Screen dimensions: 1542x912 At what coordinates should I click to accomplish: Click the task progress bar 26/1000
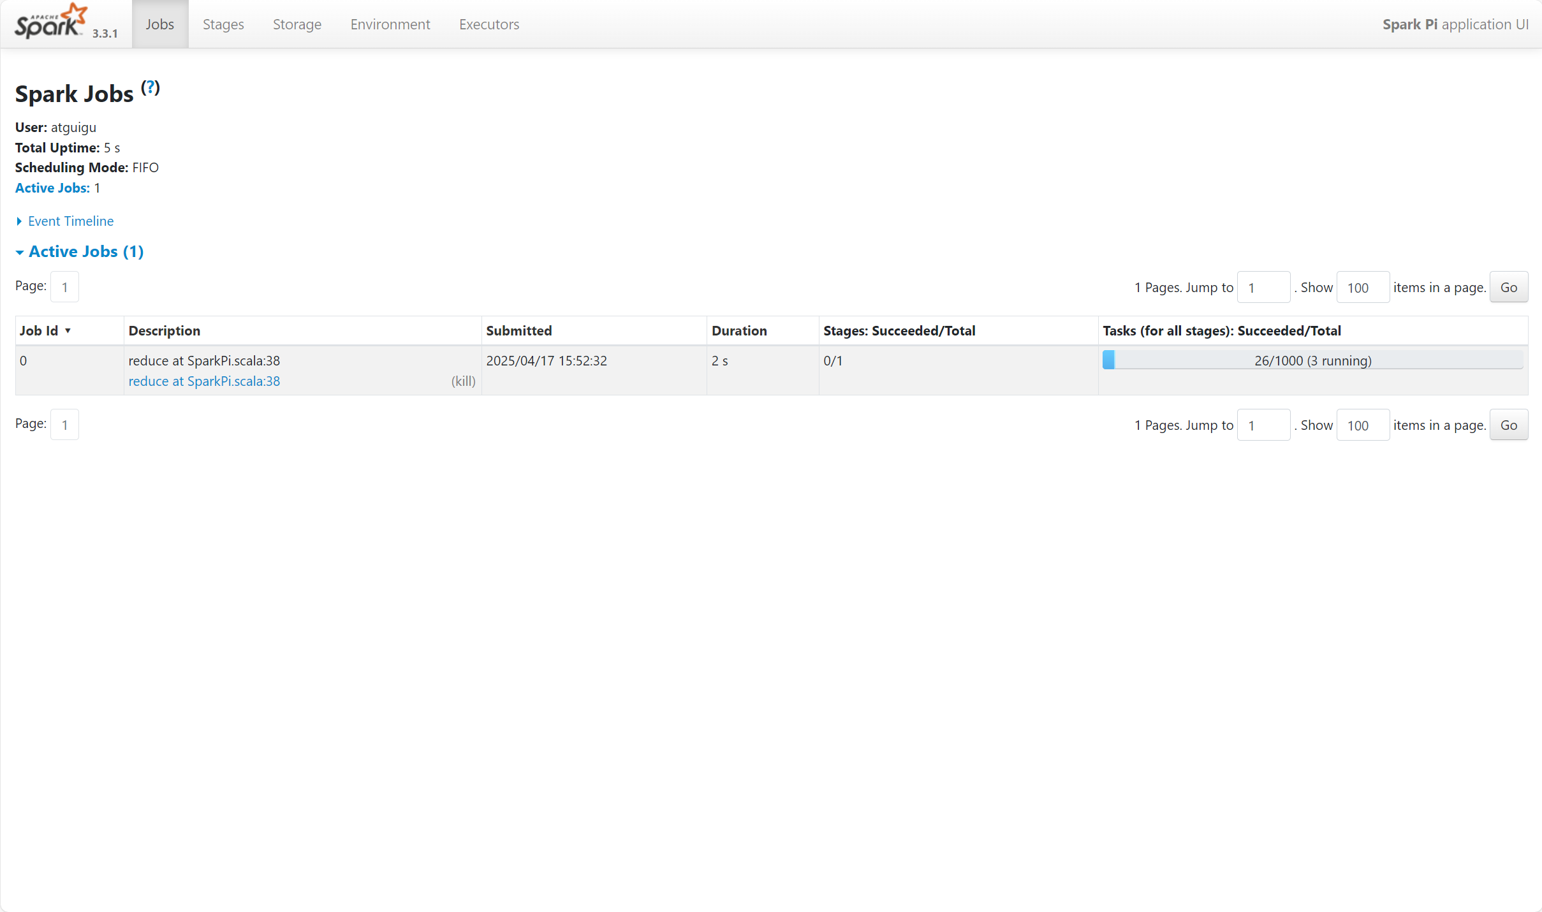[1312, 360]
